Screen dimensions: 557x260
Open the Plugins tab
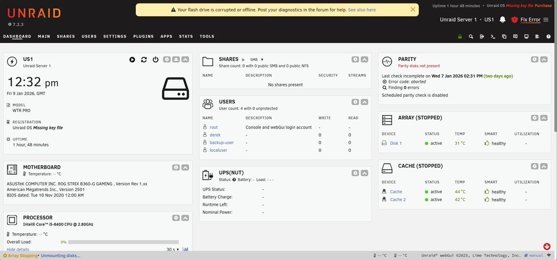coord(144,36)
